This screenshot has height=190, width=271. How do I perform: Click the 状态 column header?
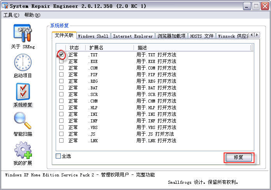[76, 47]
